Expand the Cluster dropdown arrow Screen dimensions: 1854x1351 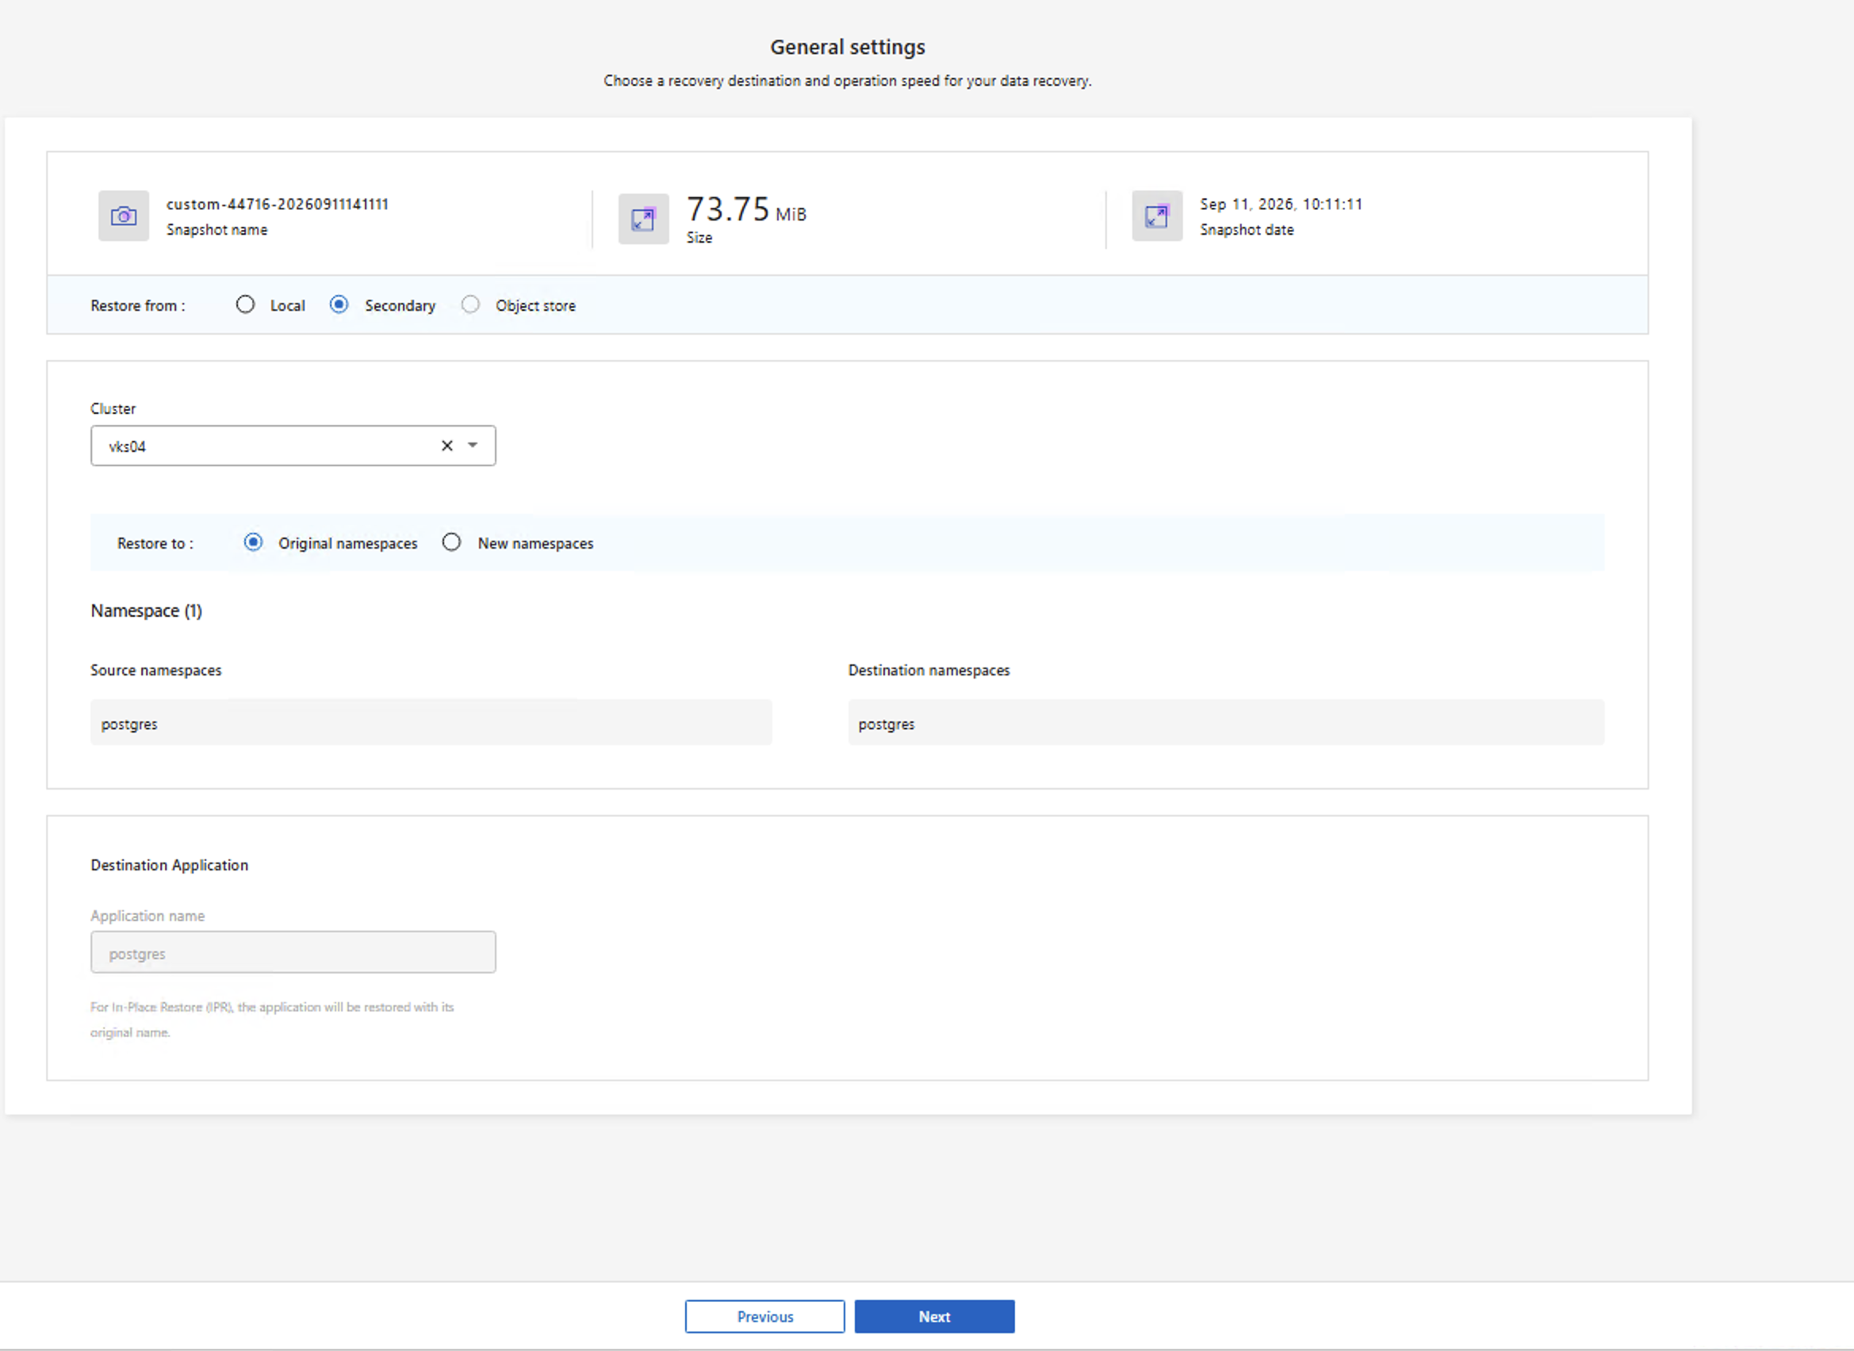473,446
